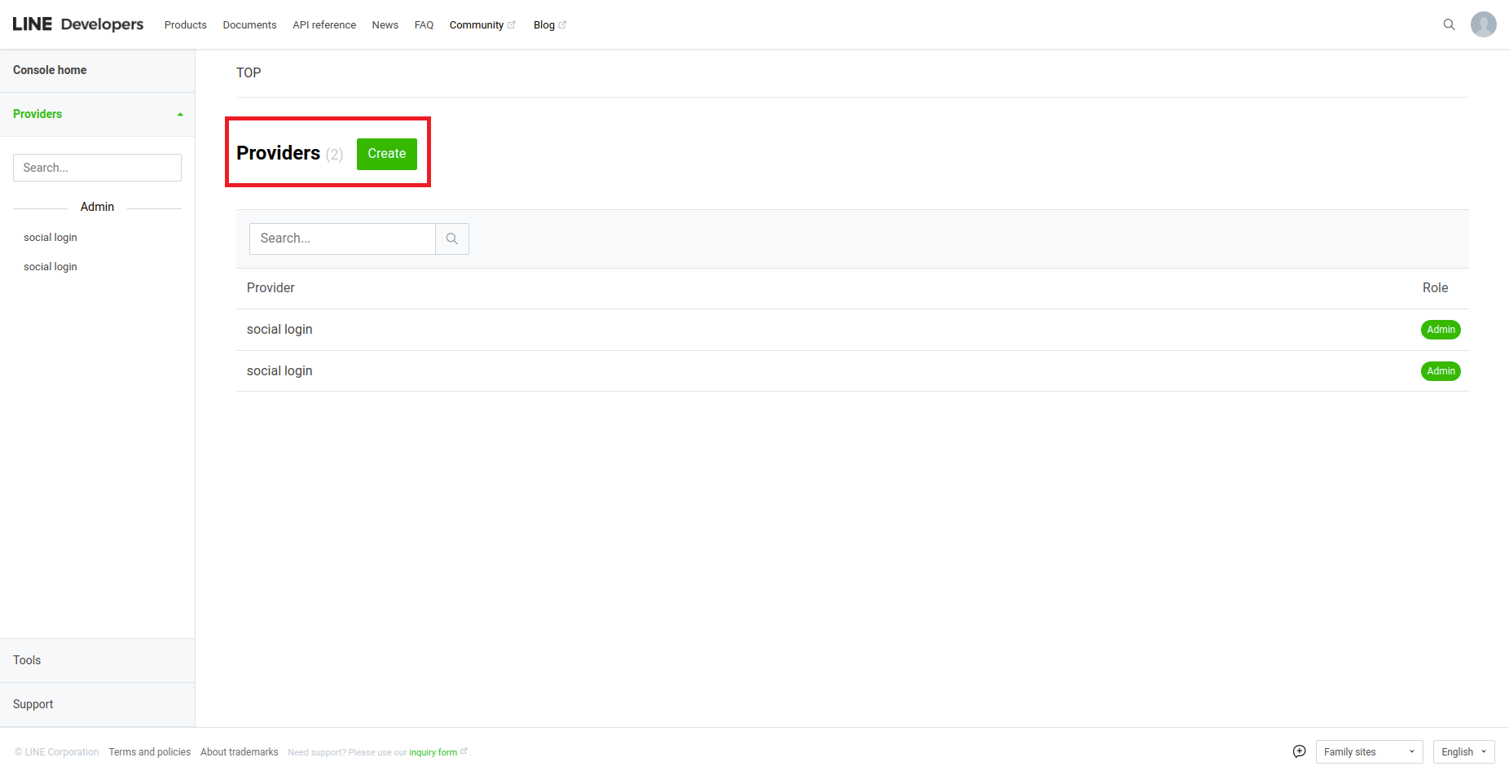Viewport: 1509px width, 775px height.
Task: Open the FAQ page
Action: tap(424, 25)
